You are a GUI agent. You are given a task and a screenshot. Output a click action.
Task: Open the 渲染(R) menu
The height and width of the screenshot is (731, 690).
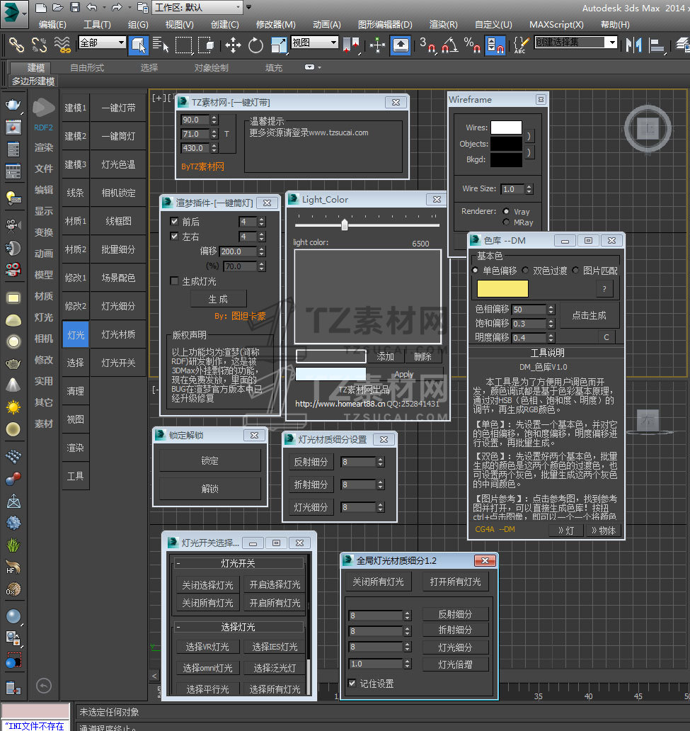click(443, 25)
